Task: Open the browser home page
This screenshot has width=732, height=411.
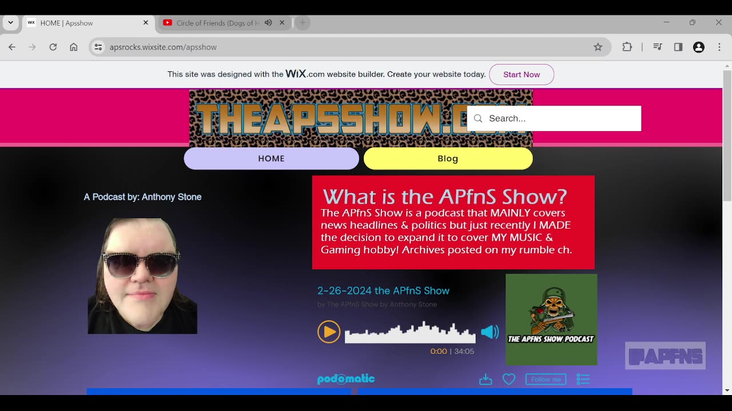Action: 74,47
